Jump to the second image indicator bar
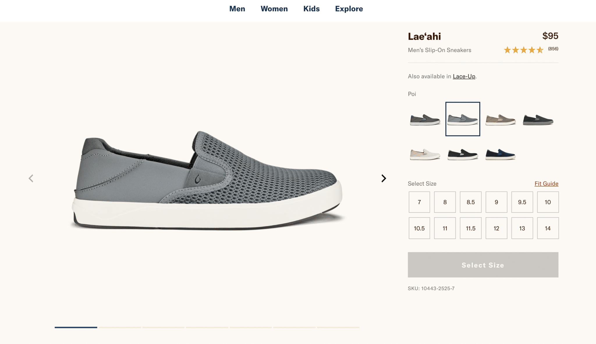This screenshot has height=344, width=596. (120, 327)
